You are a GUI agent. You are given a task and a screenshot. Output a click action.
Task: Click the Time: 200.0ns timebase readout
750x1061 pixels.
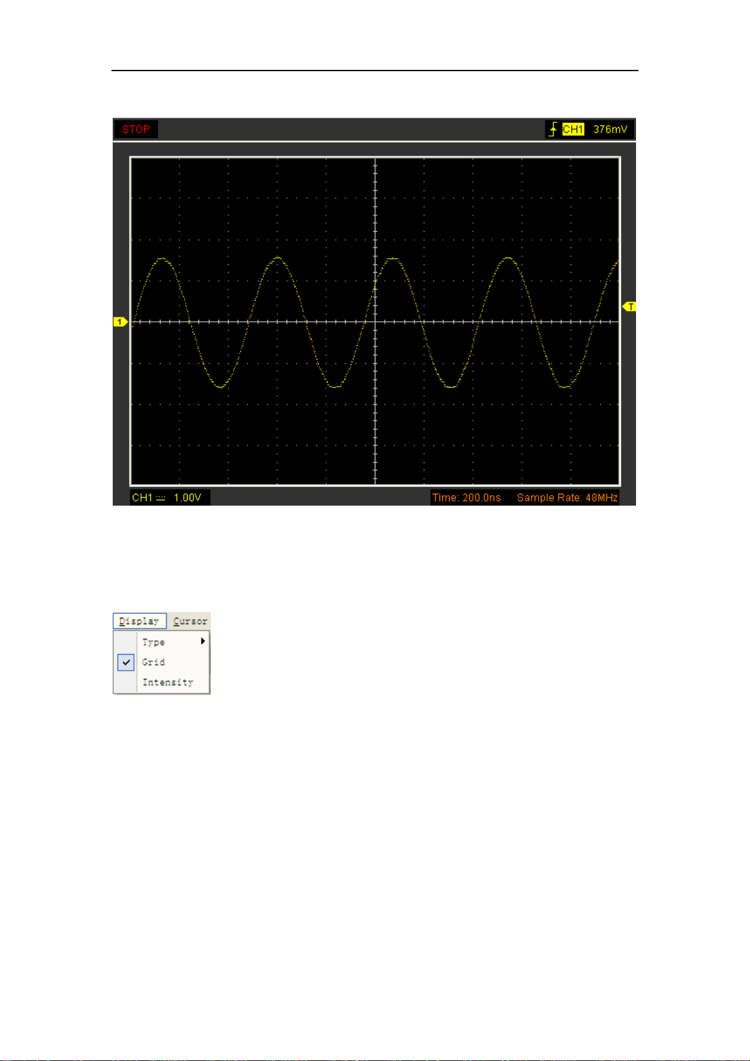[467, 497]
